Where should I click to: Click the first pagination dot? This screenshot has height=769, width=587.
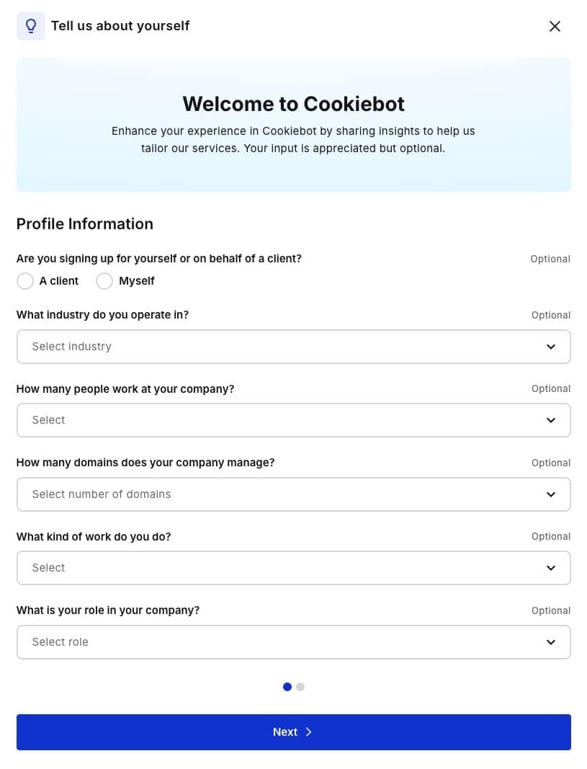[x=287, y=686]
